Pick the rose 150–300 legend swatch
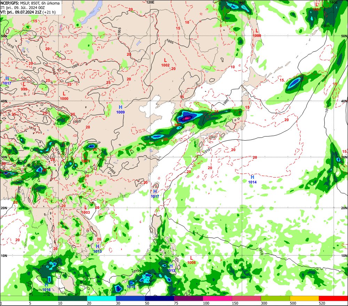 (246, 298)
